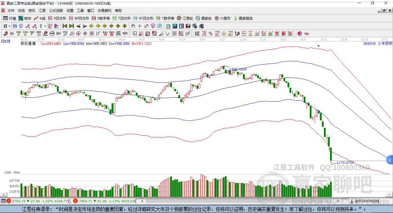Toggle the pressed blue chart-mode button
The width and height of the screenshot is (393, 213).
point(15,26)
